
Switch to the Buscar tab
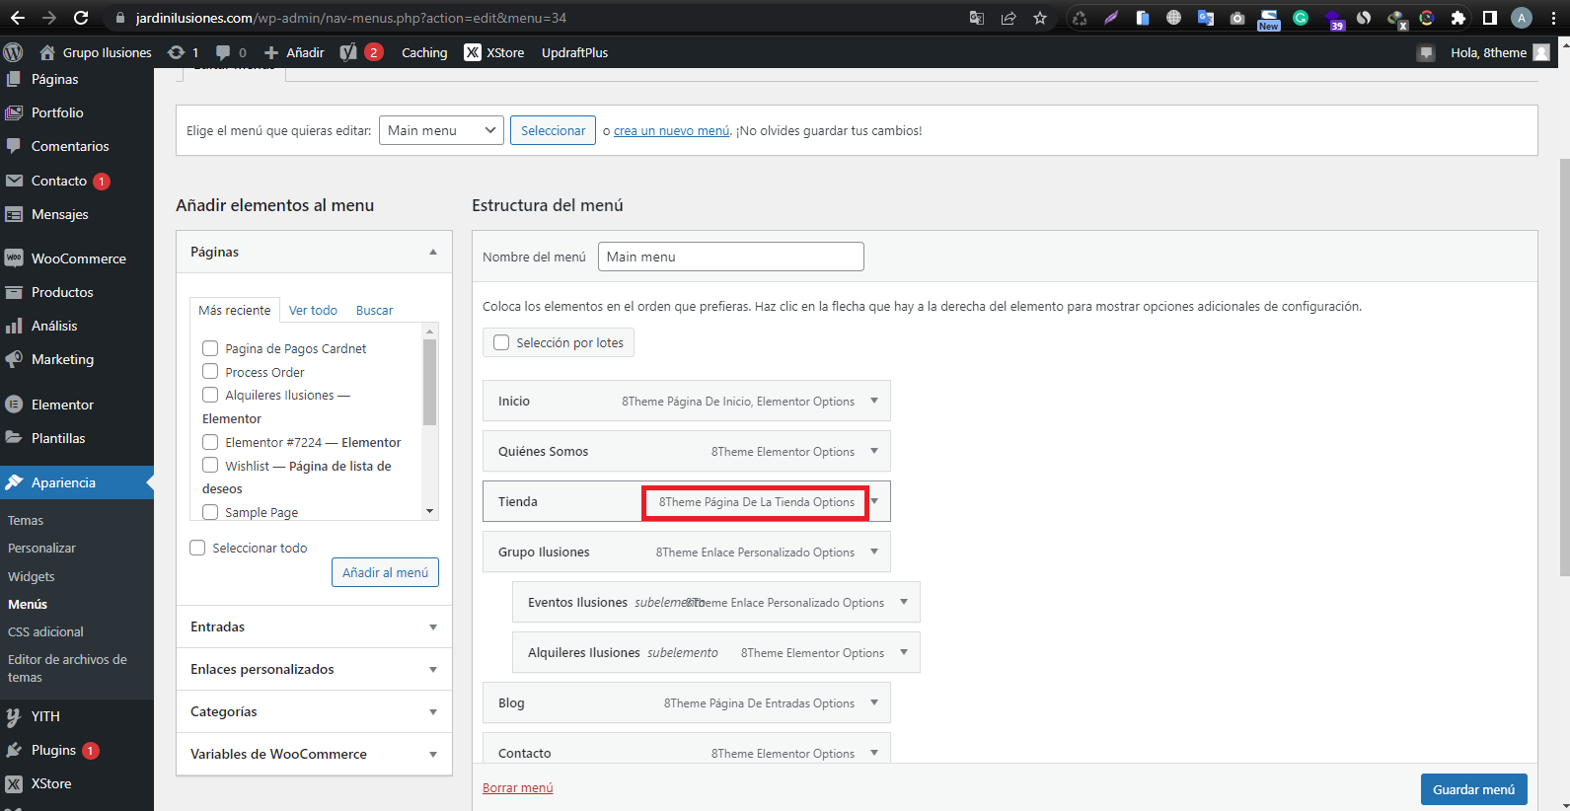(374, 310)
